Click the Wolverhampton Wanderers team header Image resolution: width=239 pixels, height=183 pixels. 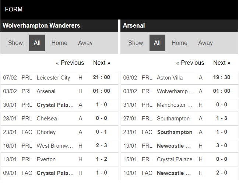point(41,26)
